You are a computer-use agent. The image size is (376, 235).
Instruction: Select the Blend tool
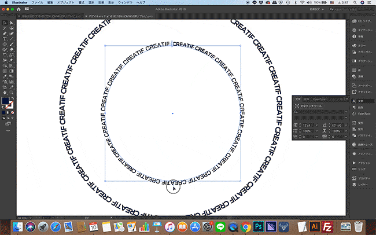pyautogui.click(x=11, y=76)
